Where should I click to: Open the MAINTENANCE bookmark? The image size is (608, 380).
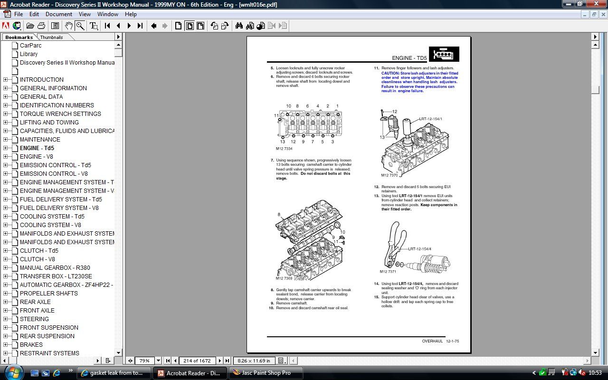tap(40, 140)
